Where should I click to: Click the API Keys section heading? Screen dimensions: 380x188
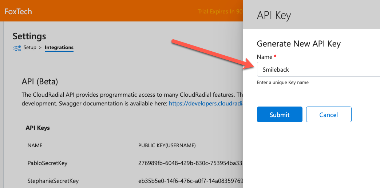pyautogui.click(x=37, y=128)
